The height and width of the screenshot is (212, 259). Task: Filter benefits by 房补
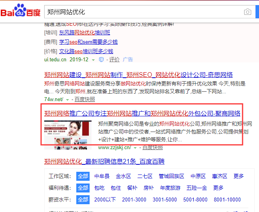(x=149, y=188)
